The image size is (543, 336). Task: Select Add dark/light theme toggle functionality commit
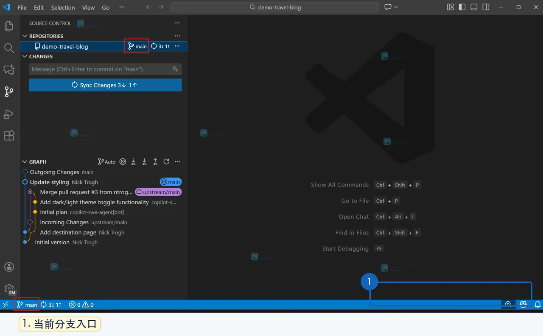click(x=104, y=202)
